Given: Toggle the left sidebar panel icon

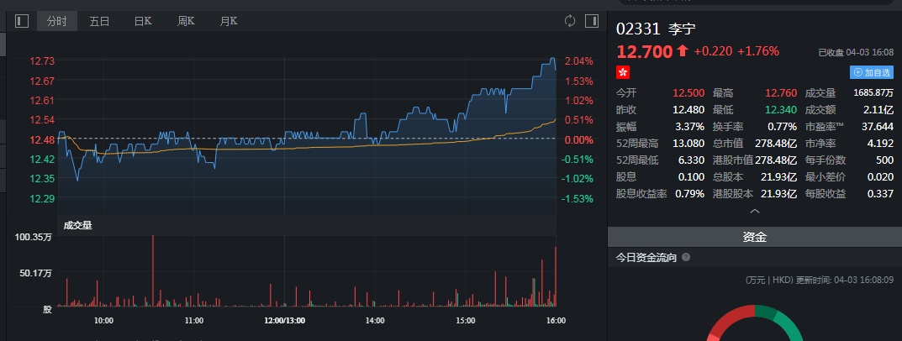Looking at the screenshot, I should [22, 21].
